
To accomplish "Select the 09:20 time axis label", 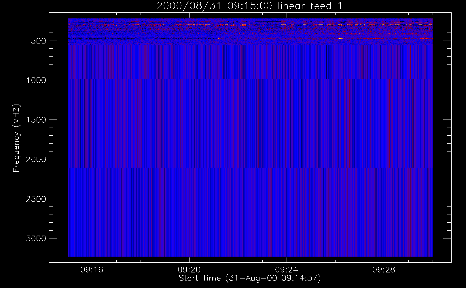I will (189, 270).
